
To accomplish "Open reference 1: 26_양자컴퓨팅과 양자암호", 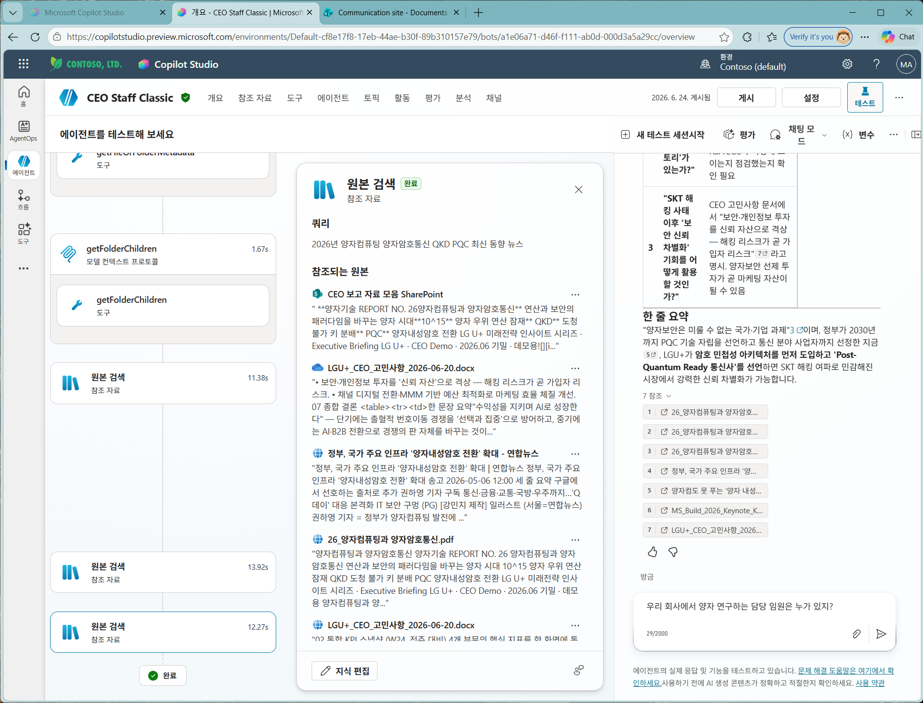I will pos(705,412).
